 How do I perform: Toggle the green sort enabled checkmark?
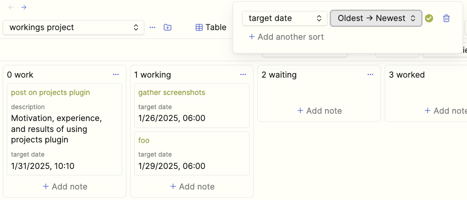tap(429, 18)
